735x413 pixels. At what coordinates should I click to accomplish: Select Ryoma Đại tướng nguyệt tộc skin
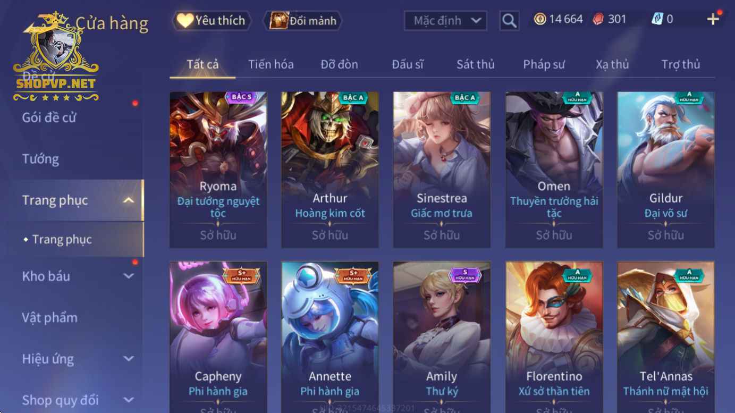coord(218,170)
